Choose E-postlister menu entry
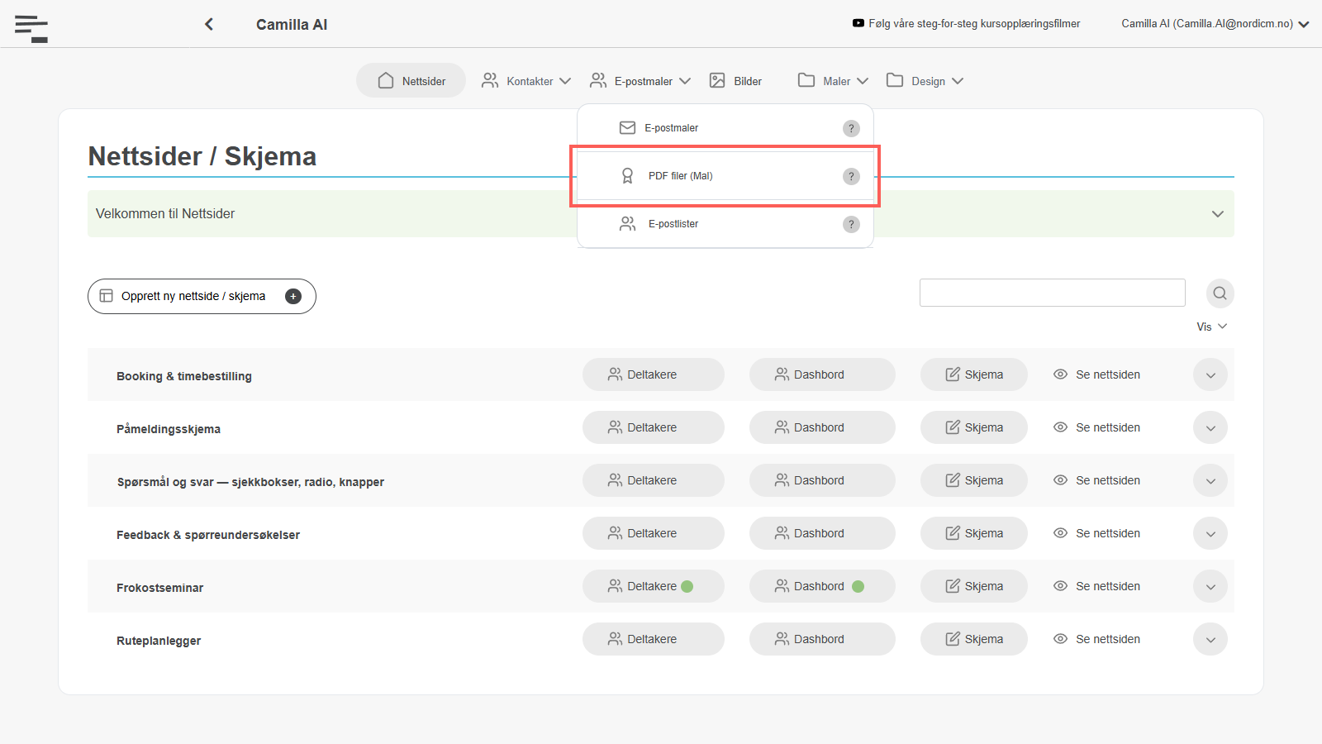Image resolution: width=1322 pixels, height=744 pixels. pyautogui.click(x=725, y=224)
